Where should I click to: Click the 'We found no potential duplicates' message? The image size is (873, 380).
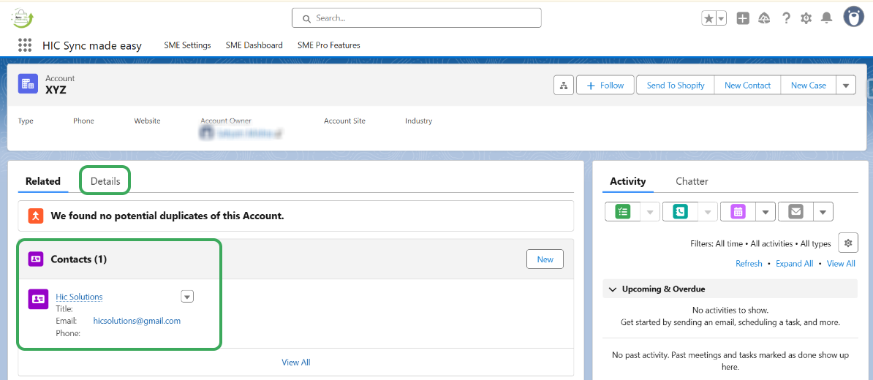pos(167,216)
